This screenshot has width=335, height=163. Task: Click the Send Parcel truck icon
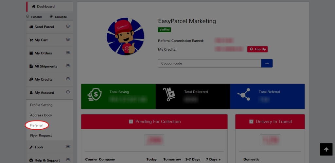click(31, 27)
